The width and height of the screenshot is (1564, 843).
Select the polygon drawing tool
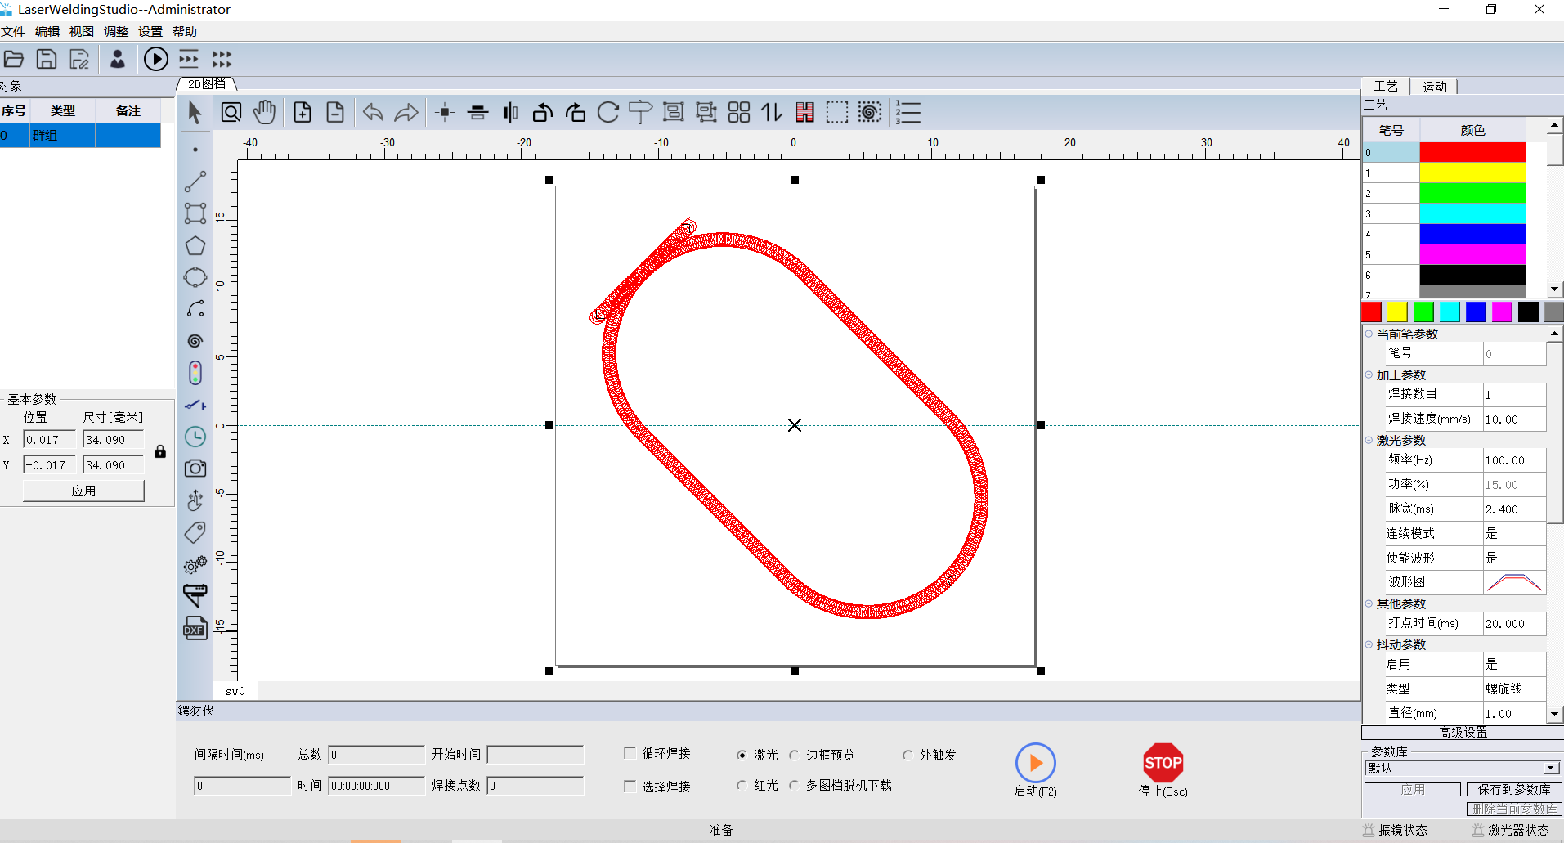coord(195,246)
